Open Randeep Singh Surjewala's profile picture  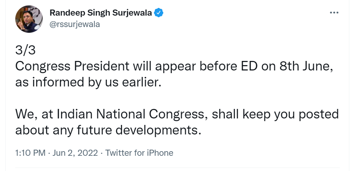pos(29,19)
